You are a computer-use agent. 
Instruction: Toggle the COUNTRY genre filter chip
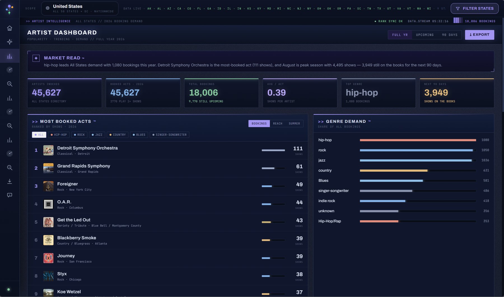click(118, 135)
